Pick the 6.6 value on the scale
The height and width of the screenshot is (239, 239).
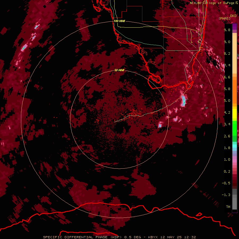(x=227, y=77)
